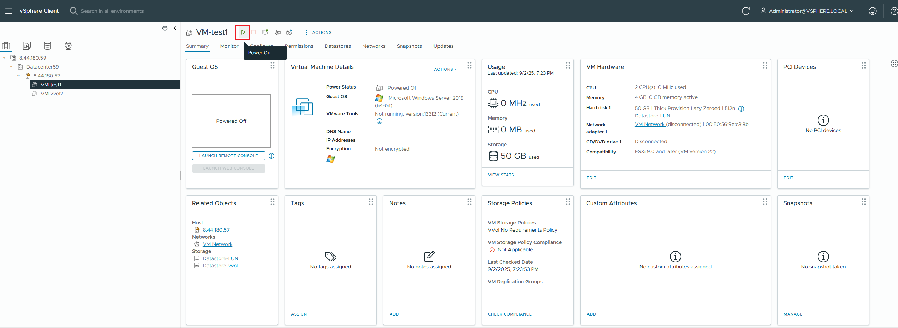The height and width of the screenshot is (328, 898).
Task: Open the Networks tab
Action: [x=374, y=46]
